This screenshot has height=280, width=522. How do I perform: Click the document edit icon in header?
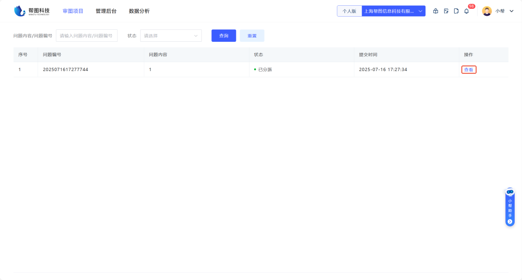tap(446, 11)
